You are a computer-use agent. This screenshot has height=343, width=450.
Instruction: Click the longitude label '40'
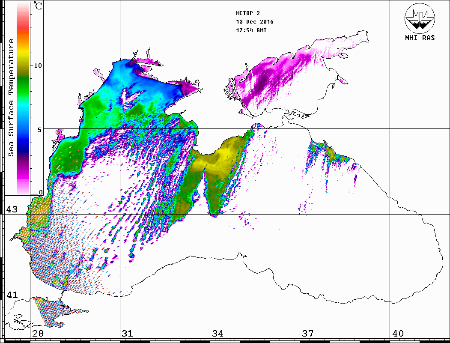tap(398, 333)
